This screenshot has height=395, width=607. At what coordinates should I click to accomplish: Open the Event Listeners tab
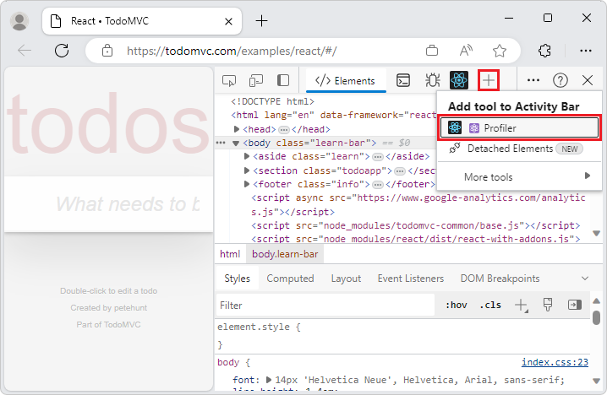411,279
